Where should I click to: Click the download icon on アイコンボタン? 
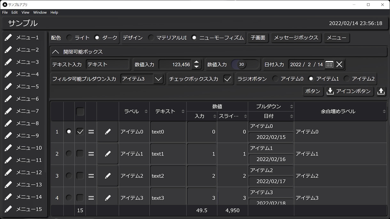tap(330, 91)
